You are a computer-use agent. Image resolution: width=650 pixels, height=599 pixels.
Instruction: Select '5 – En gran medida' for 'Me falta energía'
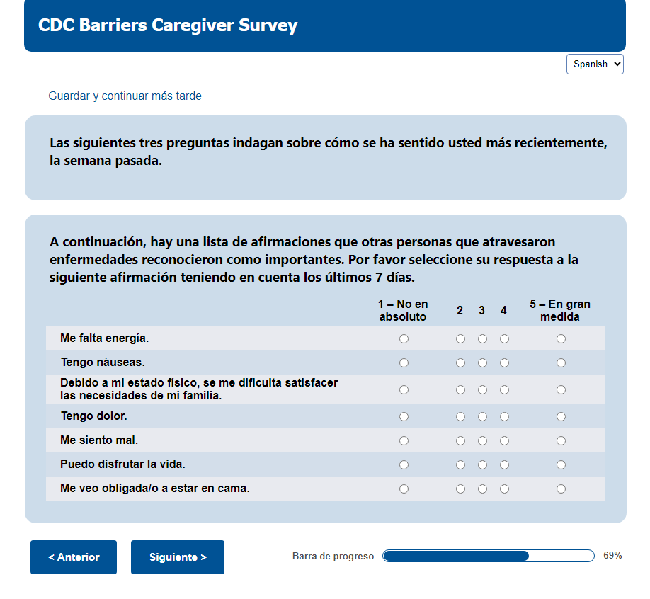pyautogui.click(x=561, y=339)
